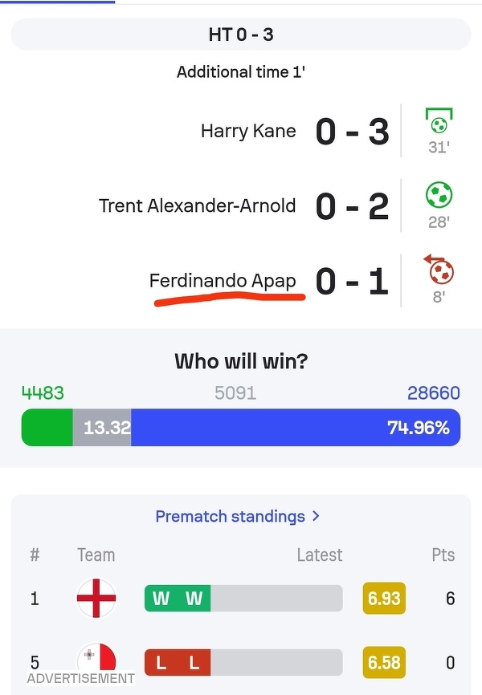Click Malta's 6.58 rating badge
This screenshot has height=695, width=482.
383,663
